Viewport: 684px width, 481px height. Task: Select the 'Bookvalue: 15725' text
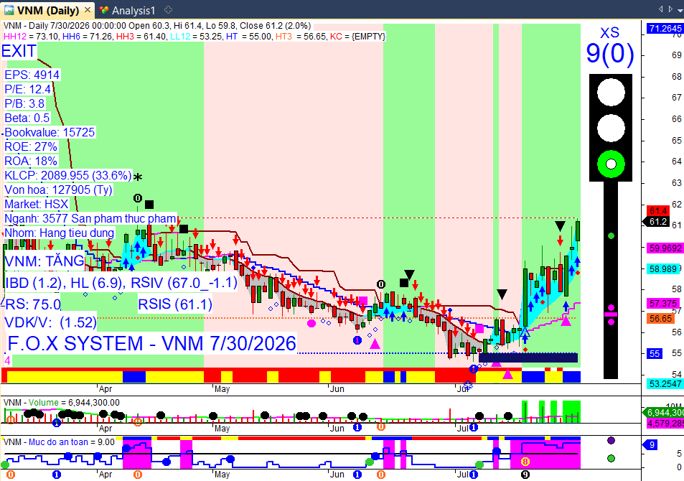tap(50, 132)
